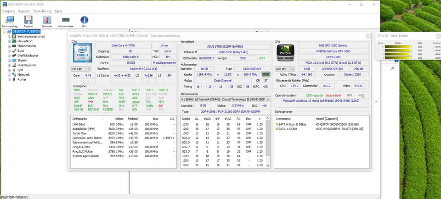Select the Hovedkort motherboard icon in tree

tap(14, 41)
